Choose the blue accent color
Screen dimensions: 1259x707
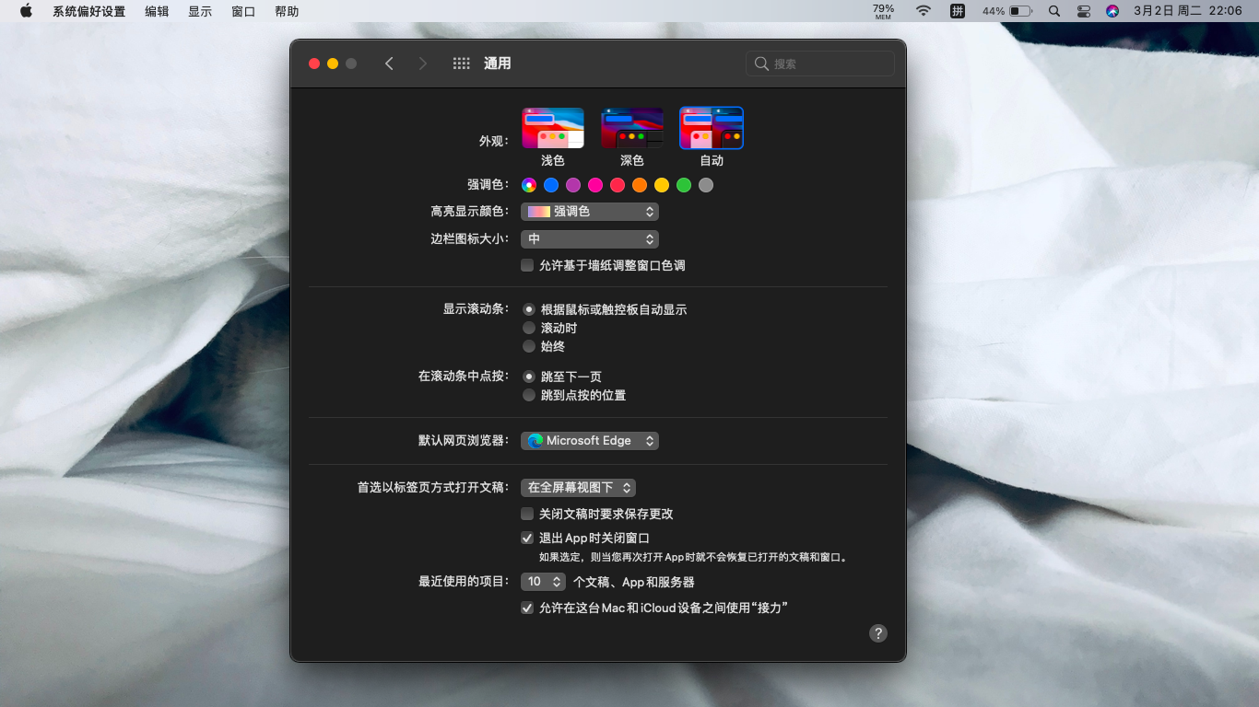click(551, 185)
